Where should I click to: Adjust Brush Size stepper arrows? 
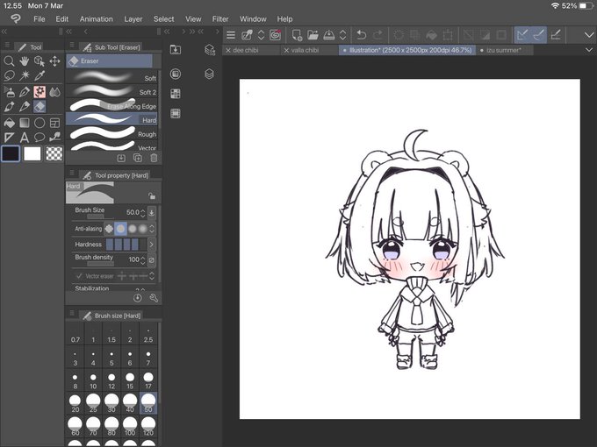click(x=143, y=213)
